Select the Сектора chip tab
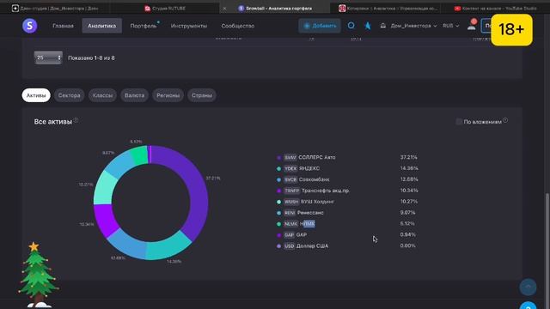This screenshot has width=550, height=309. click(69, 95)
